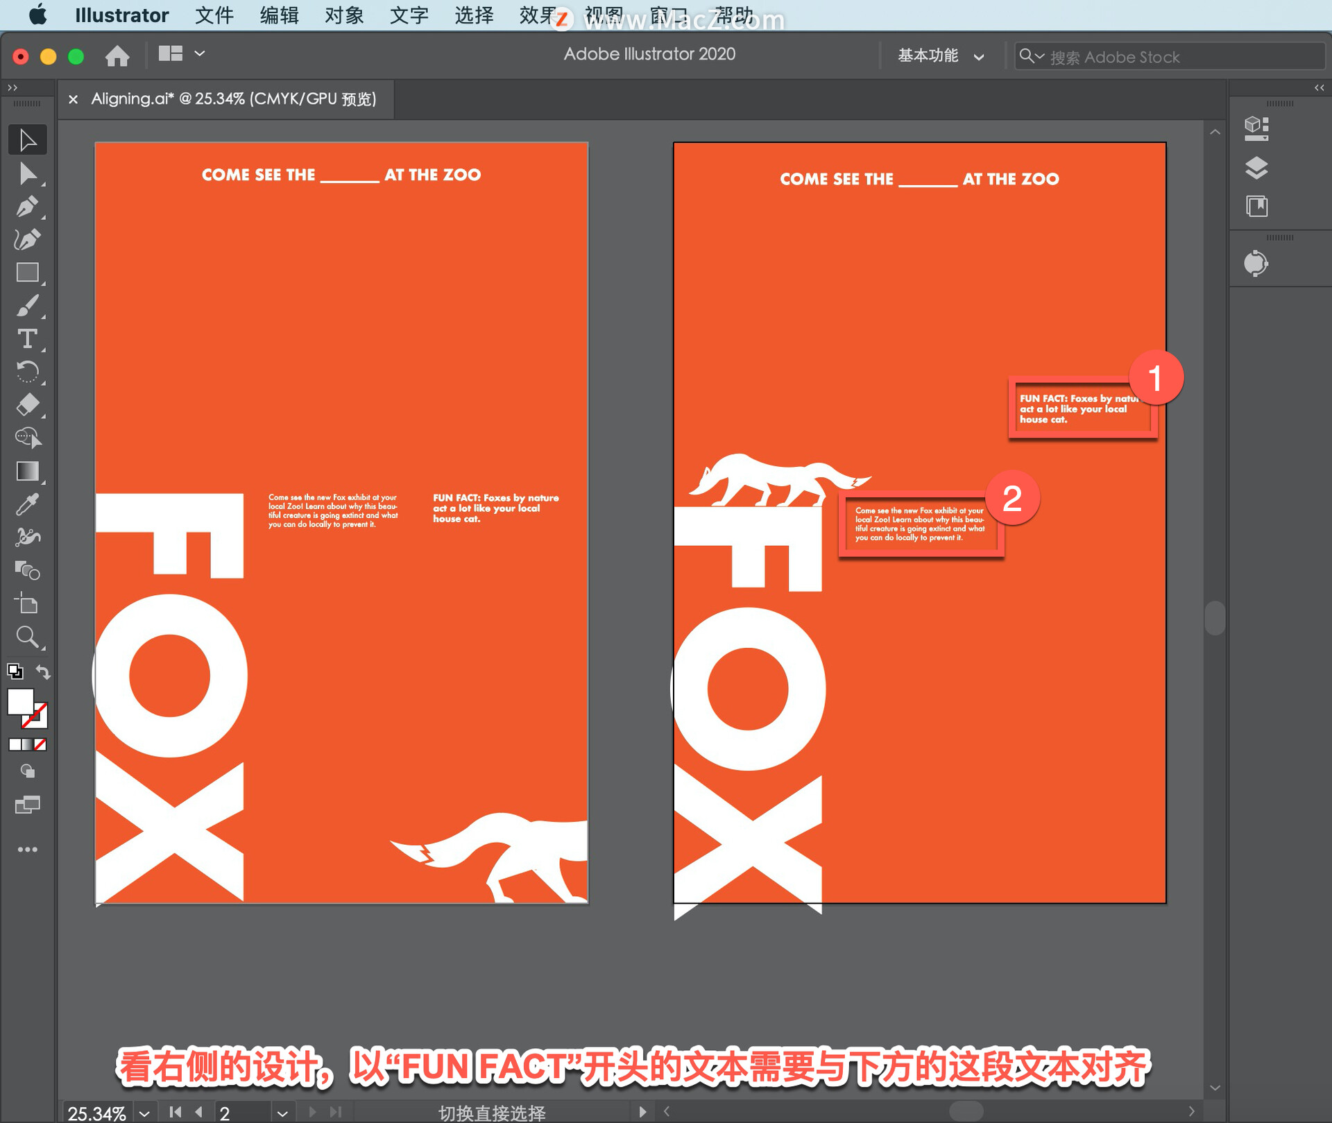Click the white Fill color box
Viewport: 1332px width, 1123px height.
(x=21, y=702)
